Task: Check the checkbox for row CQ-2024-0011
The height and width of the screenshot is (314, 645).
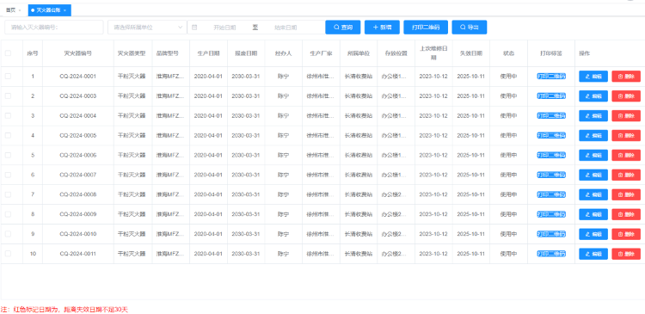Action: tap(8, 254)
